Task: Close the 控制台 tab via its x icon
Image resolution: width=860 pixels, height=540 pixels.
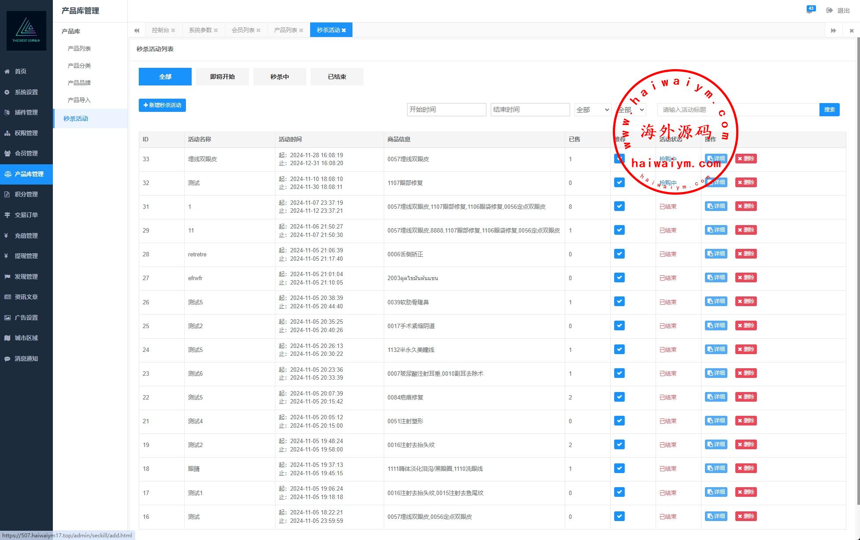Action: click(x=173, y=30)
